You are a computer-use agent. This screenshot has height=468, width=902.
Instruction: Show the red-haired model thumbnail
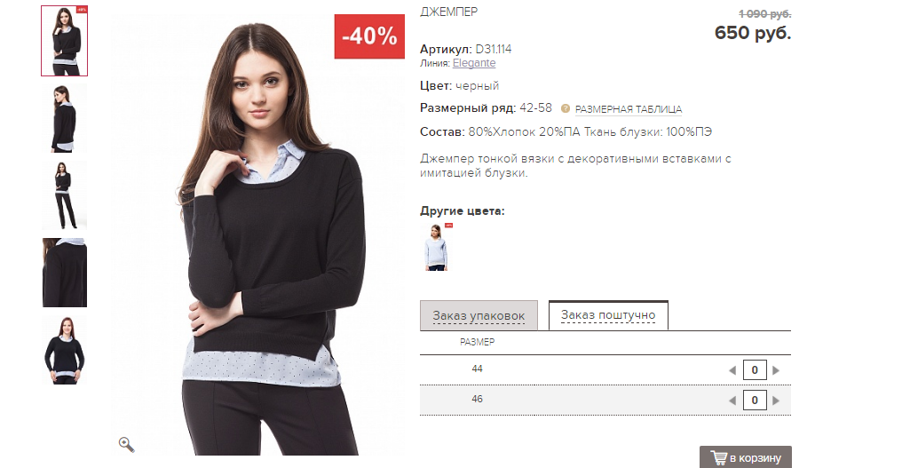pos(65,350)
